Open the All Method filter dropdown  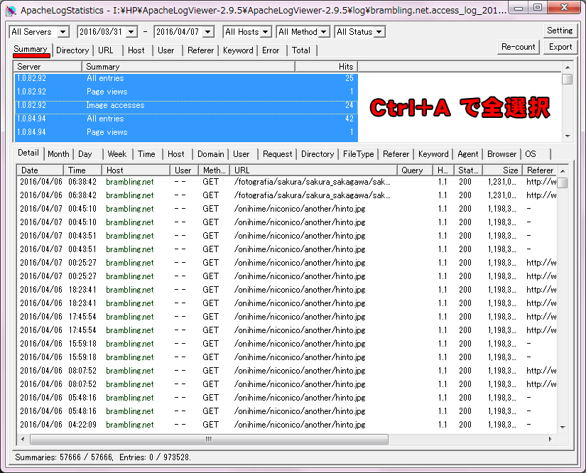point(323,32)
